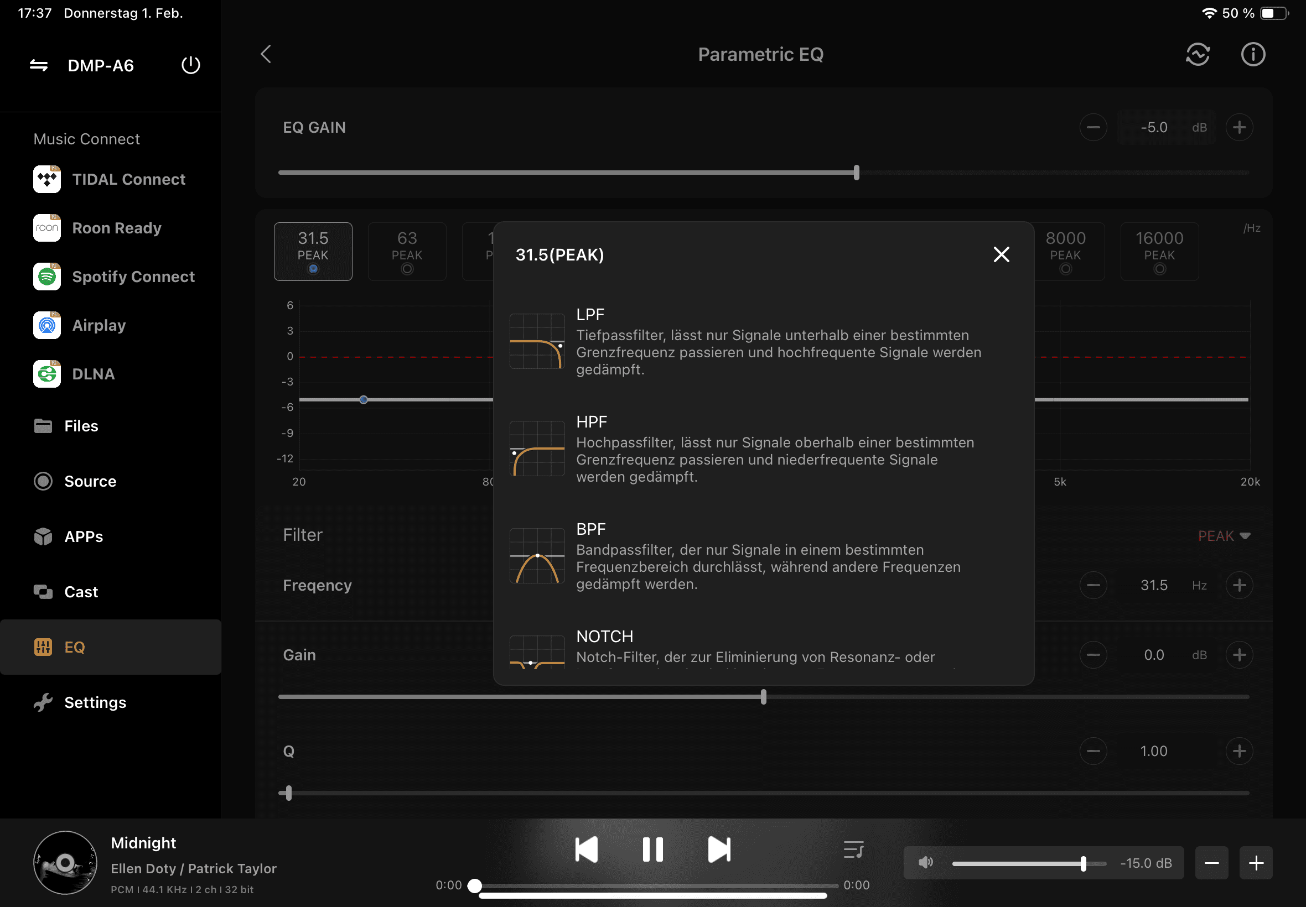Click the HPF filter curve thumbnail

(x=537, y=449)
